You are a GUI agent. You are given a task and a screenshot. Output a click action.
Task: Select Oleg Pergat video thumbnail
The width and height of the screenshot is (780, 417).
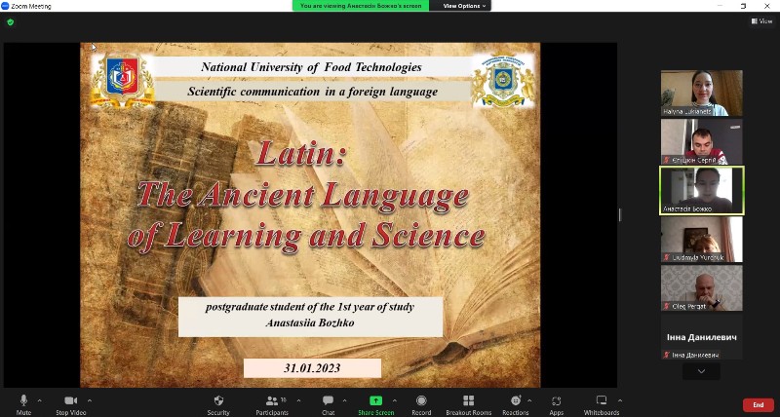pos(701,288)
